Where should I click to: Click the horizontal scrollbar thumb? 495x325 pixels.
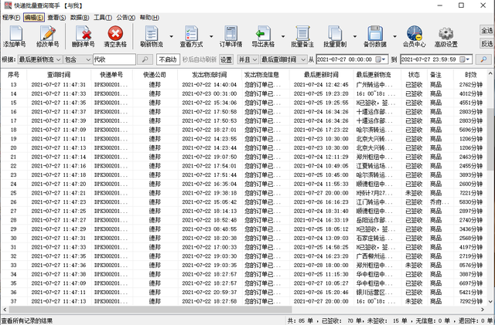click(x=150, y=310)
